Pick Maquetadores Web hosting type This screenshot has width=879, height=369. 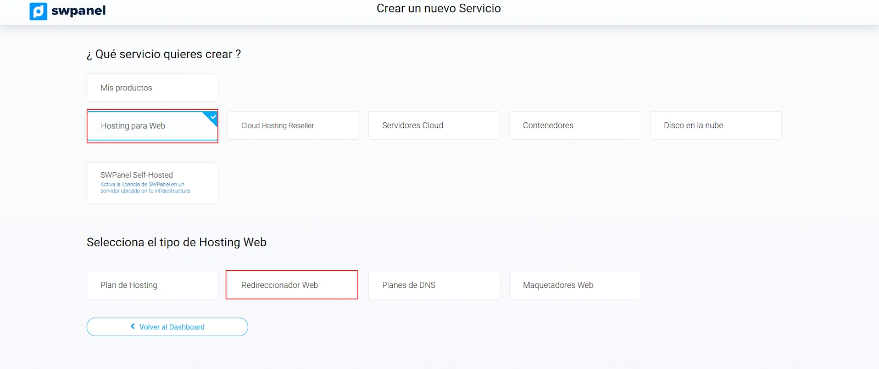point(575,285)
